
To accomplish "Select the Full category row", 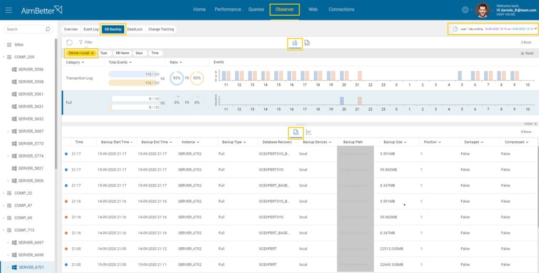I will coord(300,102).
